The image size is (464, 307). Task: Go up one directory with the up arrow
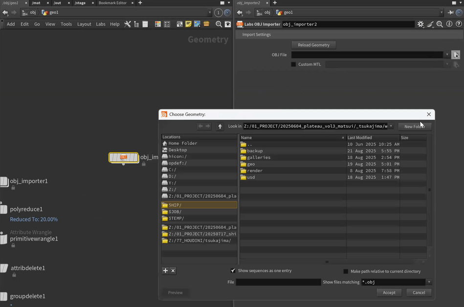coord(220,126)
